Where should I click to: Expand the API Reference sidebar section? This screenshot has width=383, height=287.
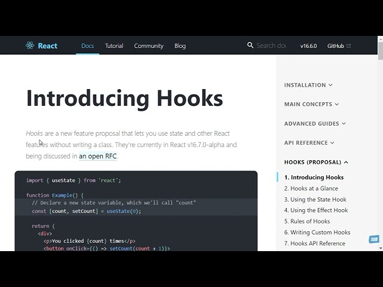click(309, 143)
